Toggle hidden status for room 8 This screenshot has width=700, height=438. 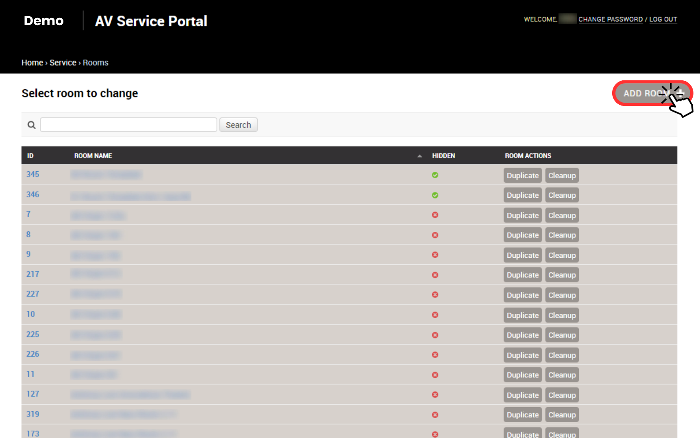coord(435,235)
